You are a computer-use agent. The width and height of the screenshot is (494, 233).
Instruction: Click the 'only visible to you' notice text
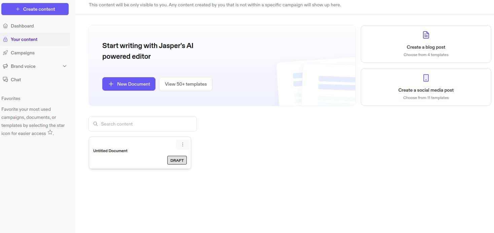tap(215, 5)
